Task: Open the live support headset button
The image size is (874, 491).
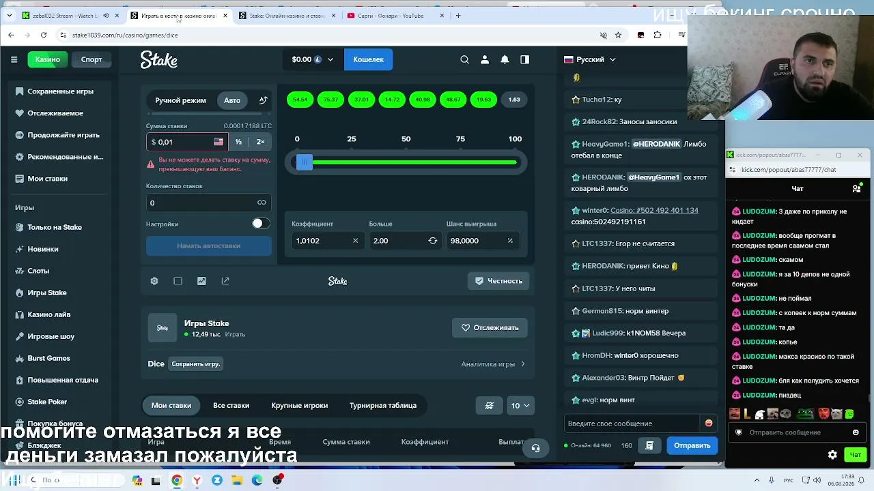Action: [x=535, y=448]
